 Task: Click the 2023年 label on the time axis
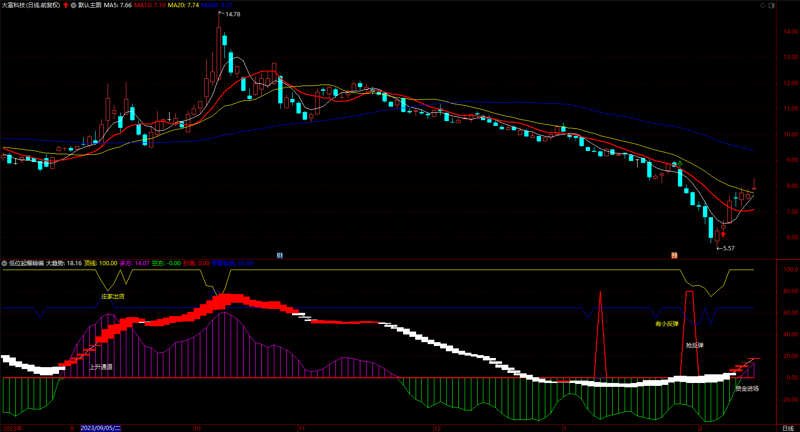(12, 428)
